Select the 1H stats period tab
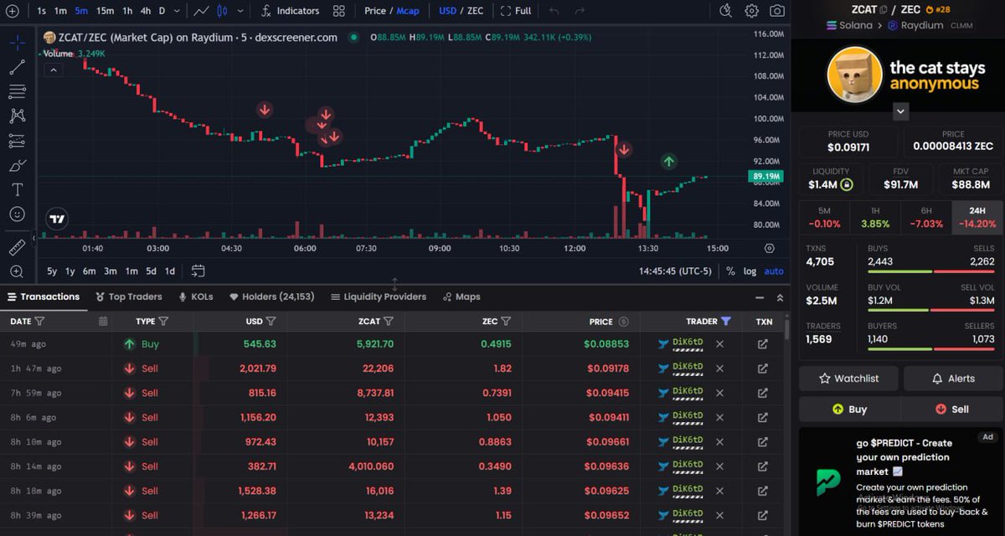 (874, 217)
